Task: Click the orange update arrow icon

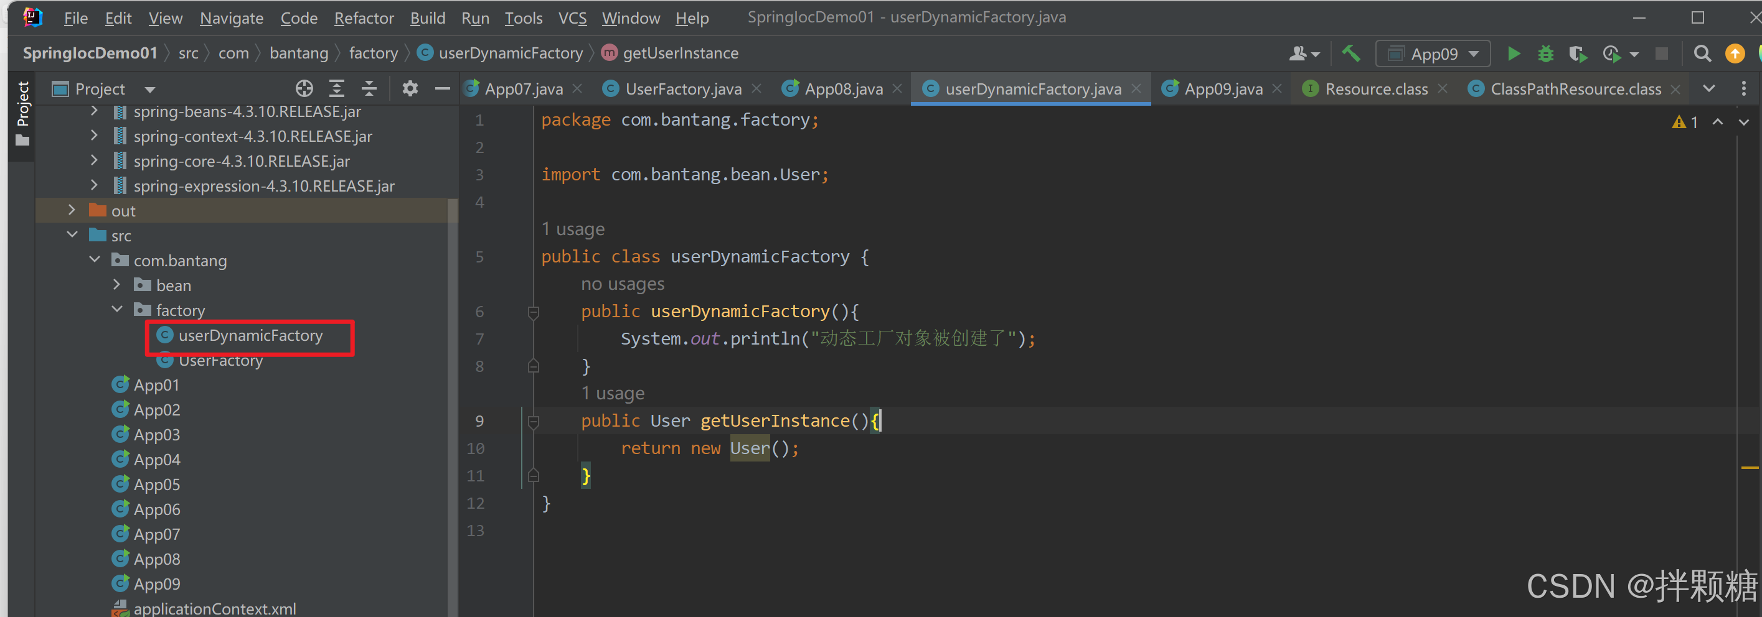Action: point(1735,53)
